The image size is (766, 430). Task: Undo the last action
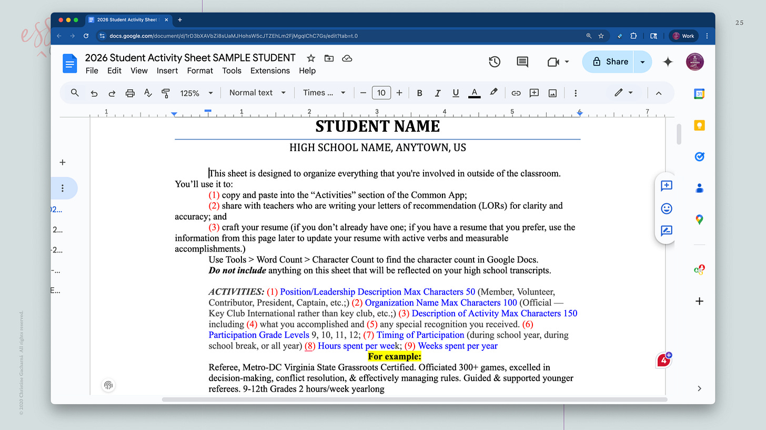[94, 93]
